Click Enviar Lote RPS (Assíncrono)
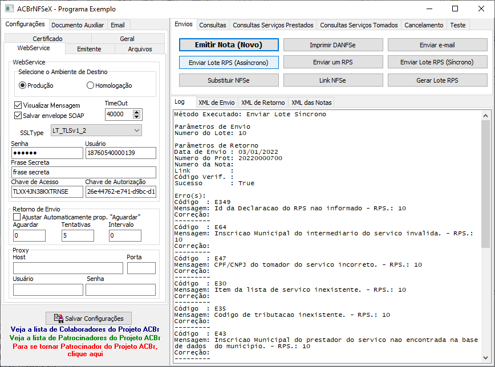Image resolution: width=495 pixels, height=367 pixels. [229, 63]
